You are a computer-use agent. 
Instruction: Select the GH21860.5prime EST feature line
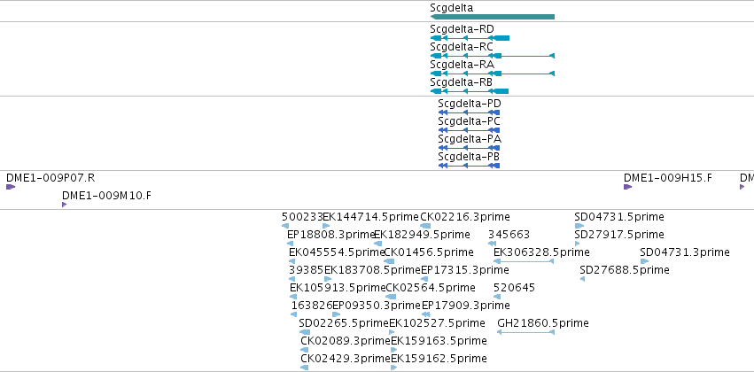[526, 332]
